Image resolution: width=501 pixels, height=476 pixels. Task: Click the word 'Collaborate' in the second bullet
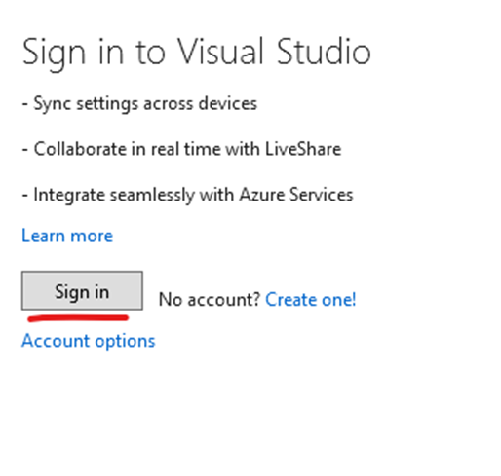(x=80, y=149)
